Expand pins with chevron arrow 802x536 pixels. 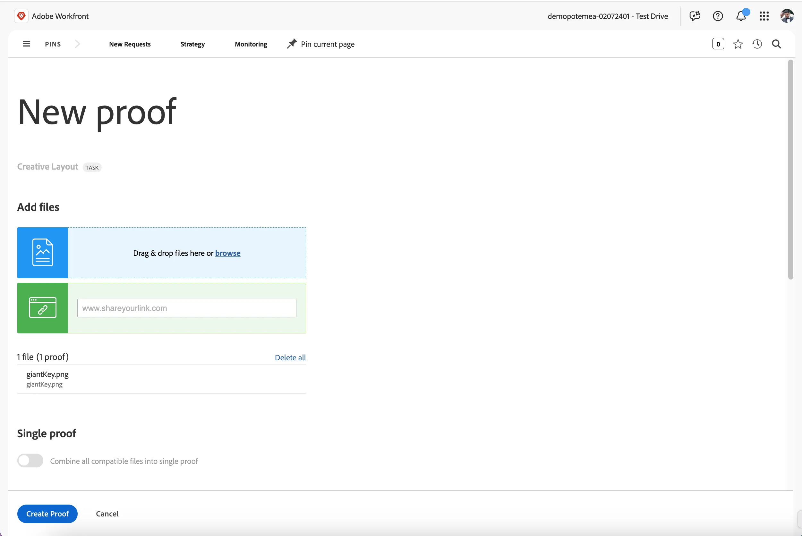[77, 44]
